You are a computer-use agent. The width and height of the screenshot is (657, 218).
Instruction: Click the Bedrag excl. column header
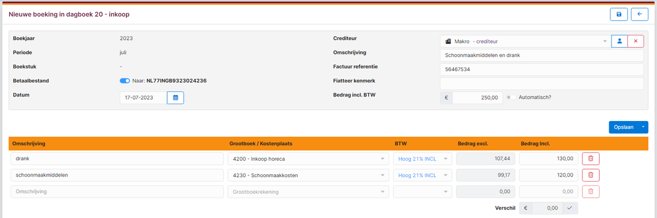tap(473, 143)
